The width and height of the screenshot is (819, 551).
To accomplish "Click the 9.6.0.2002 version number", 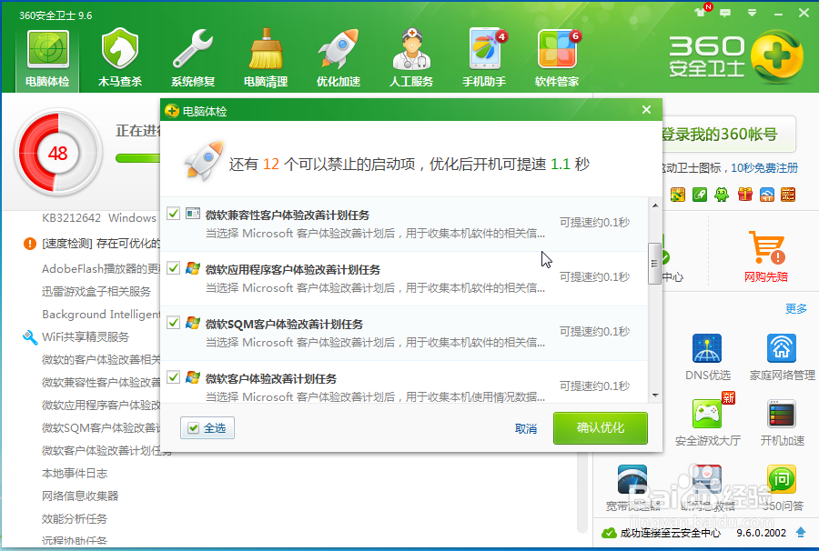I will click(761, 533).
